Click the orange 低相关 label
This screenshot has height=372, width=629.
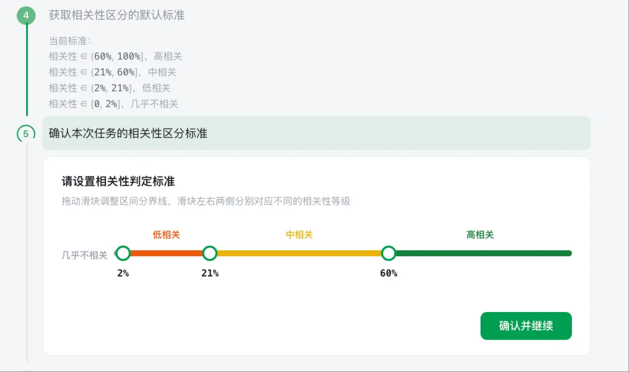[x=167, y=235]
